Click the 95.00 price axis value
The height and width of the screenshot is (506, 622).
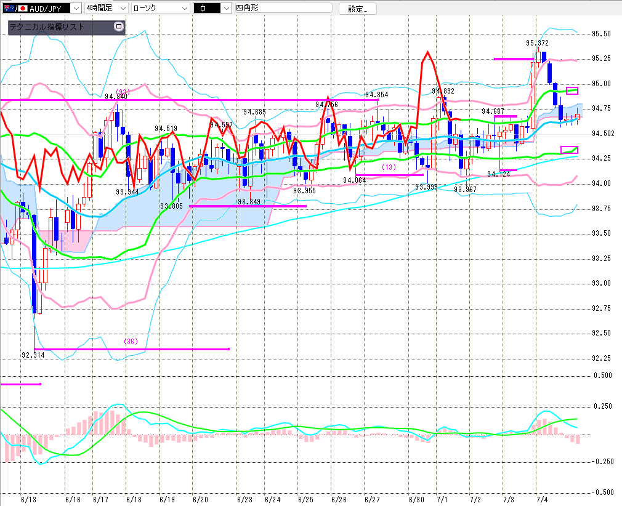click(602, 84)
